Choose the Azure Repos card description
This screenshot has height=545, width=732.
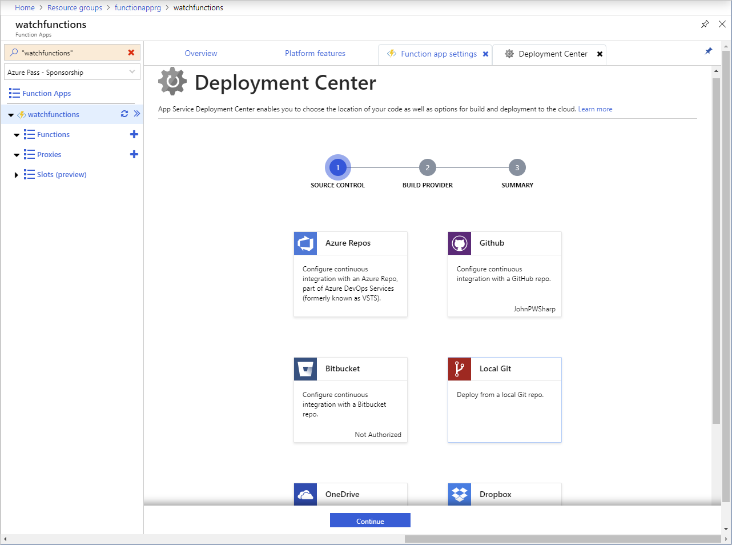350,283
